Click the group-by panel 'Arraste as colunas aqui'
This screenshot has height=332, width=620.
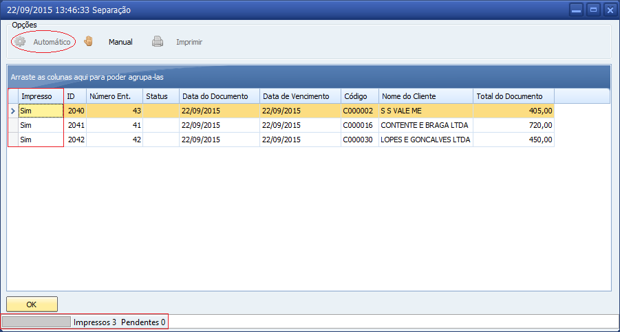pyautogui.click(x=309, y=77)
